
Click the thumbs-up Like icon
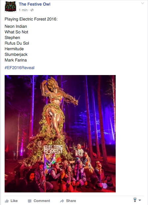7,201
